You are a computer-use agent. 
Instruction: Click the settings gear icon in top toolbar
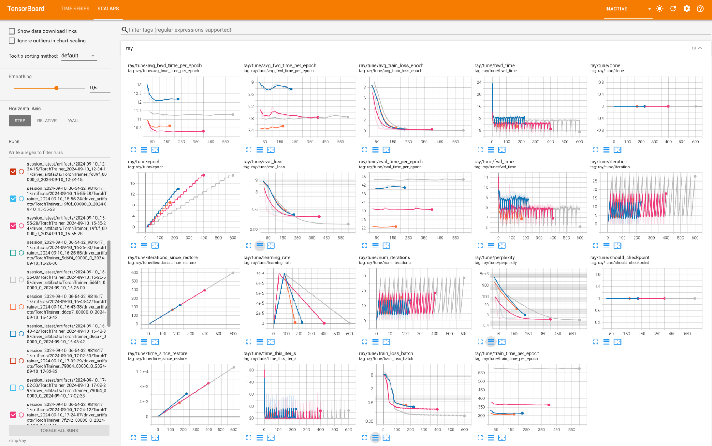click(688, 9)
